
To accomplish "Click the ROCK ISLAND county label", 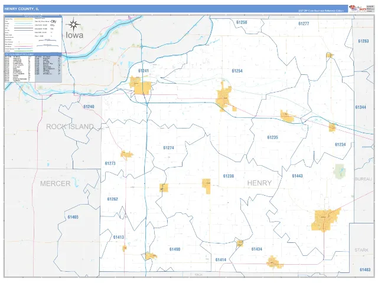I will [70, 127].
